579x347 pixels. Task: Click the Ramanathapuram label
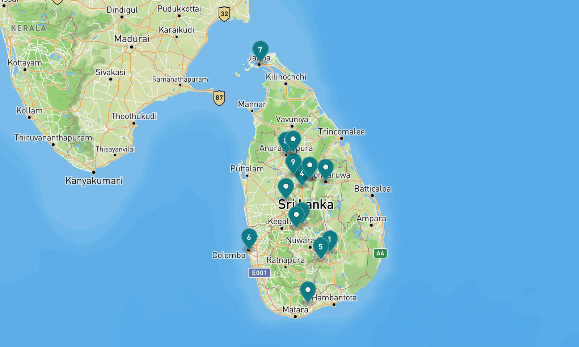[180, 79]
